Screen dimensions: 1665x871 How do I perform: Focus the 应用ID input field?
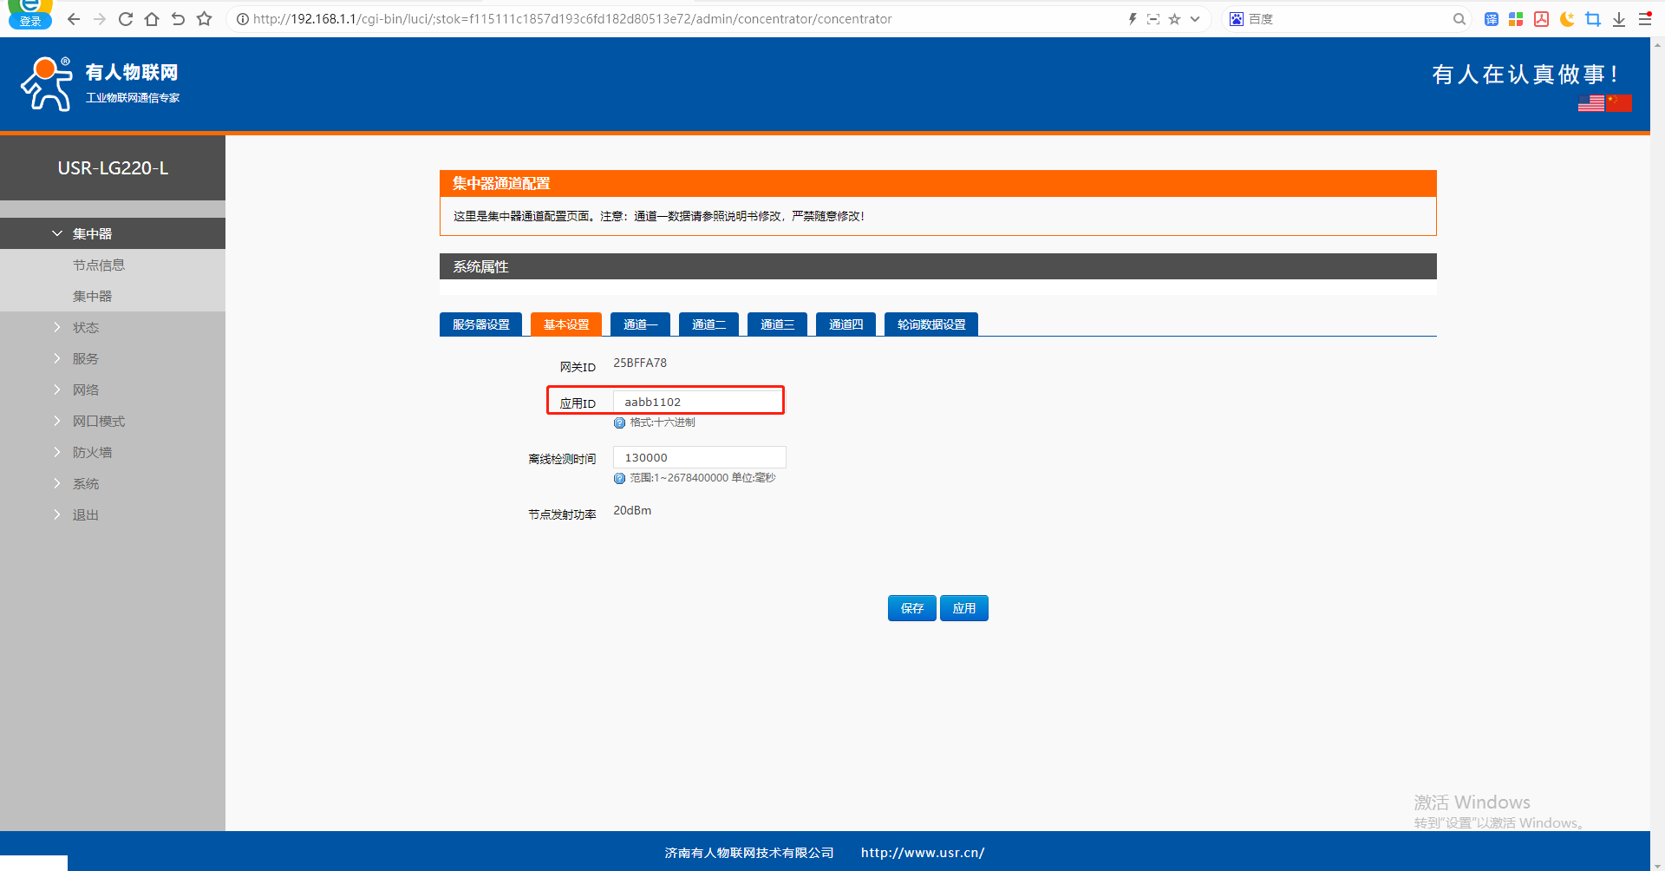(698, 402)
